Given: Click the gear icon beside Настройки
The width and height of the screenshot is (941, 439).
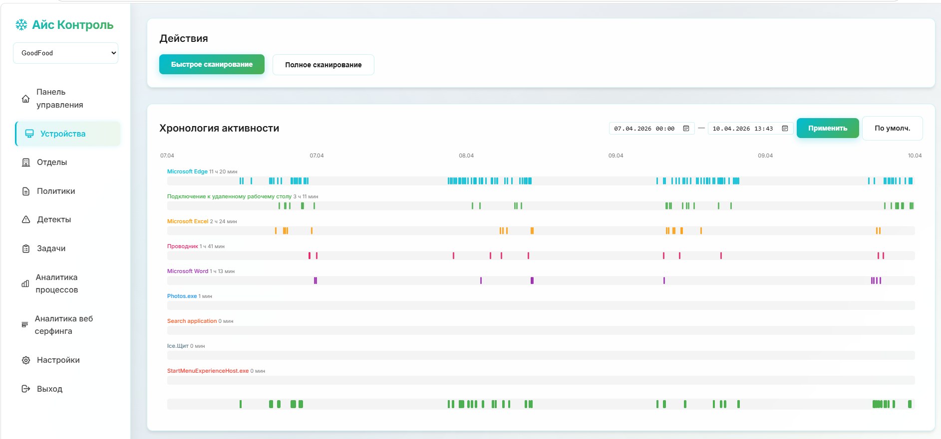Looking at the screenshot, I should 26,360.
